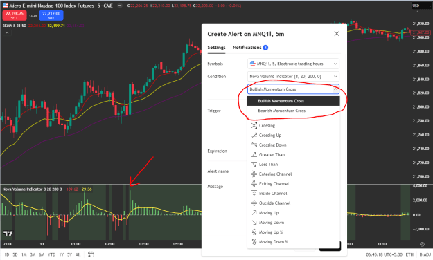Open the Go to date calendar icon

point(91,254)
